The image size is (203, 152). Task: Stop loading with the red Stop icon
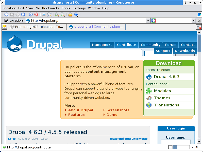(x=36, y=14)
